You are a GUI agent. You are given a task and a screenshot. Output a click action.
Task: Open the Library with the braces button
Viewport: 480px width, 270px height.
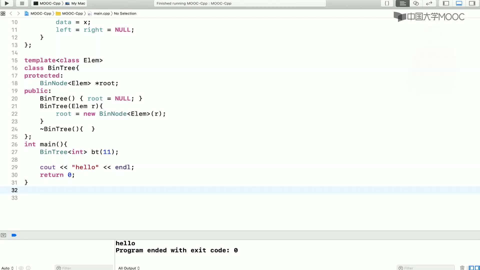(x=387, y=3)
